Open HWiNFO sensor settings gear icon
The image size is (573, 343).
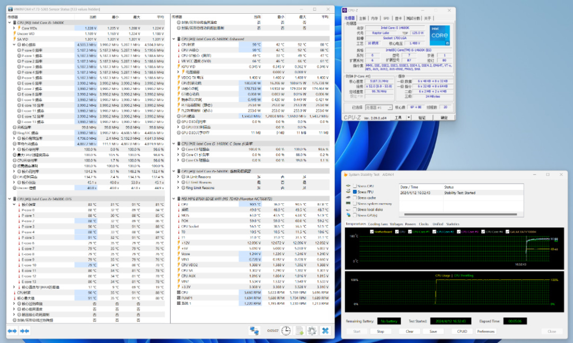point(312,330)
